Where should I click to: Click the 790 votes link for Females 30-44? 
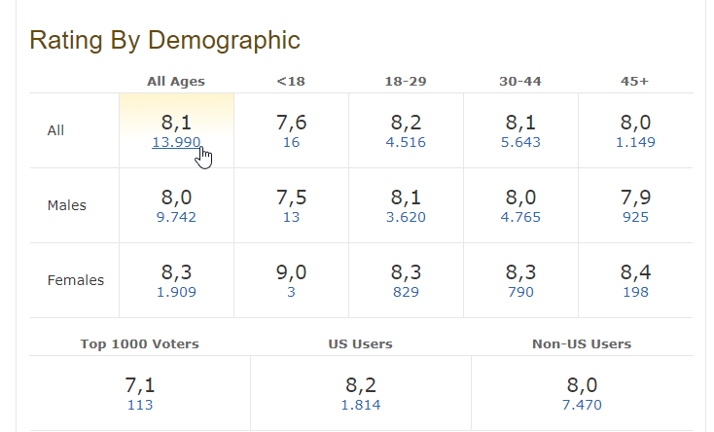pos(520,292)
